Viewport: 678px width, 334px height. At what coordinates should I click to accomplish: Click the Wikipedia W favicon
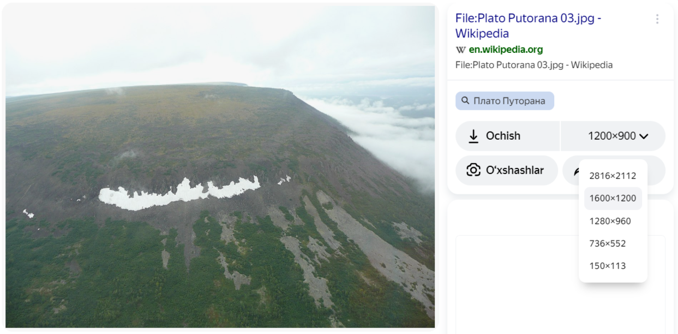460,50
